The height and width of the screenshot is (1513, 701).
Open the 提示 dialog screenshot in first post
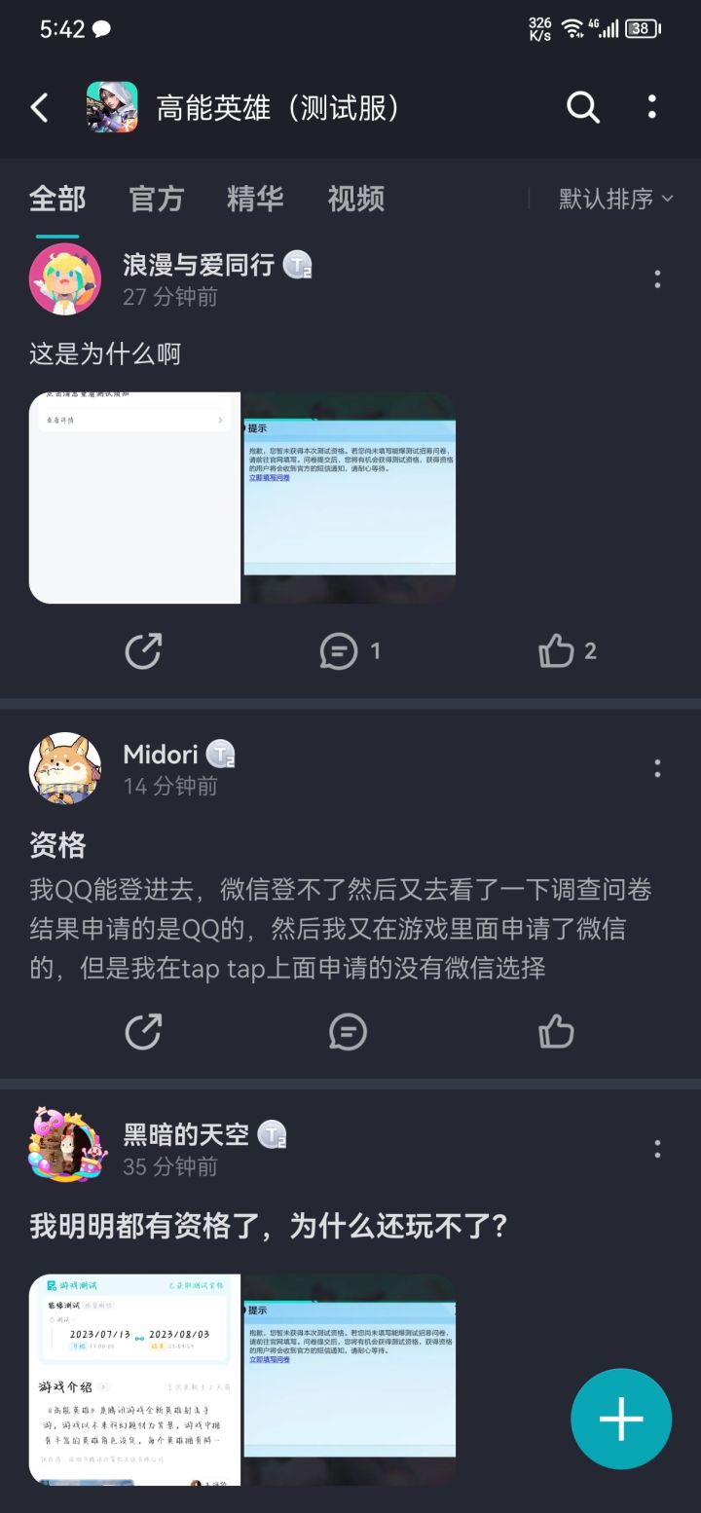click(350, 498)
